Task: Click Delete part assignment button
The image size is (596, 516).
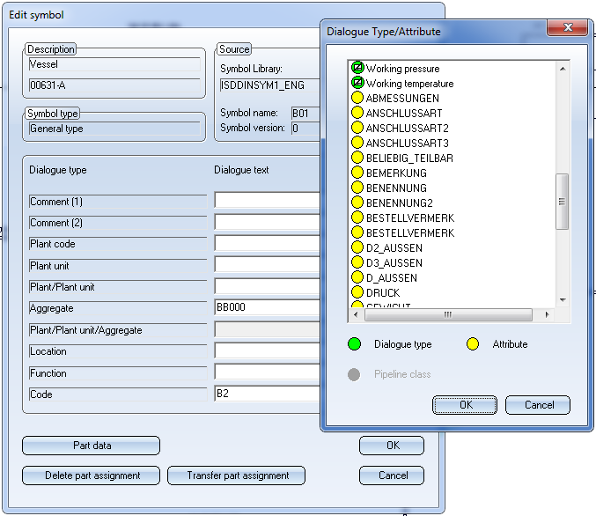Action: pyautogui.click(x=91, y=475)
